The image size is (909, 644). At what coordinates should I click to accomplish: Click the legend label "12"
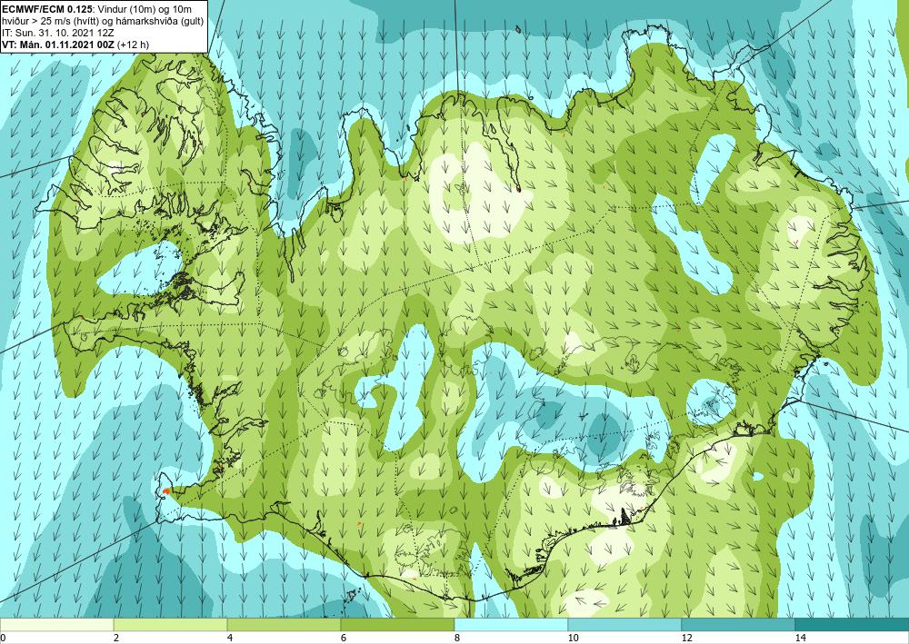tap(686, 638)
